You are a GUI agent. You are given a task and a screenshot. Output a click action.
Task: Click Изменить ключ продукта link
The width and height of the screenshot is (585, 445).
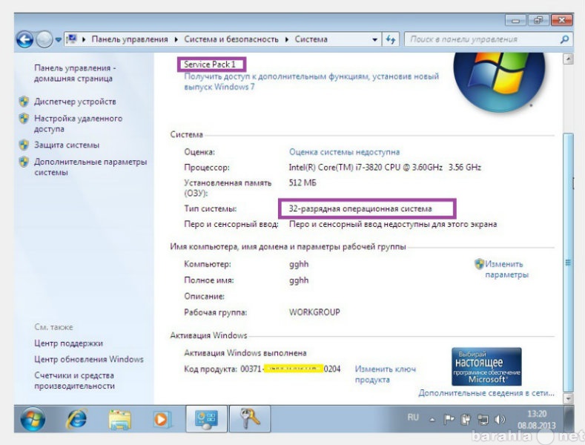coord(385,374)
